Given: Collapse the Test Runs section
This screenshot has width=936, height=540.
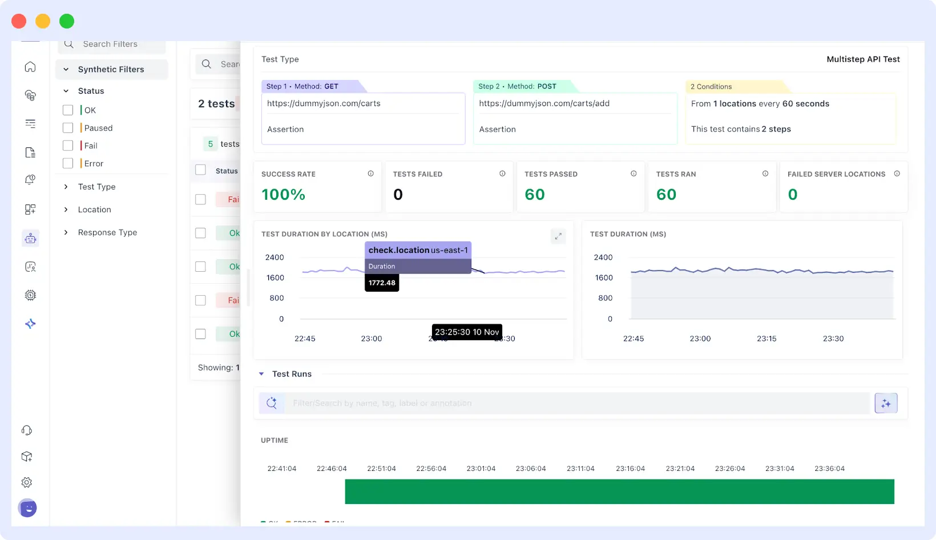Looking at the screenshot, I should [x=261, y=374].
